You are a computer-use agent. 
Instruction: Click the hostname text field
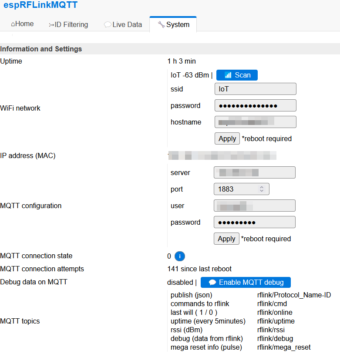click(255, 122)
